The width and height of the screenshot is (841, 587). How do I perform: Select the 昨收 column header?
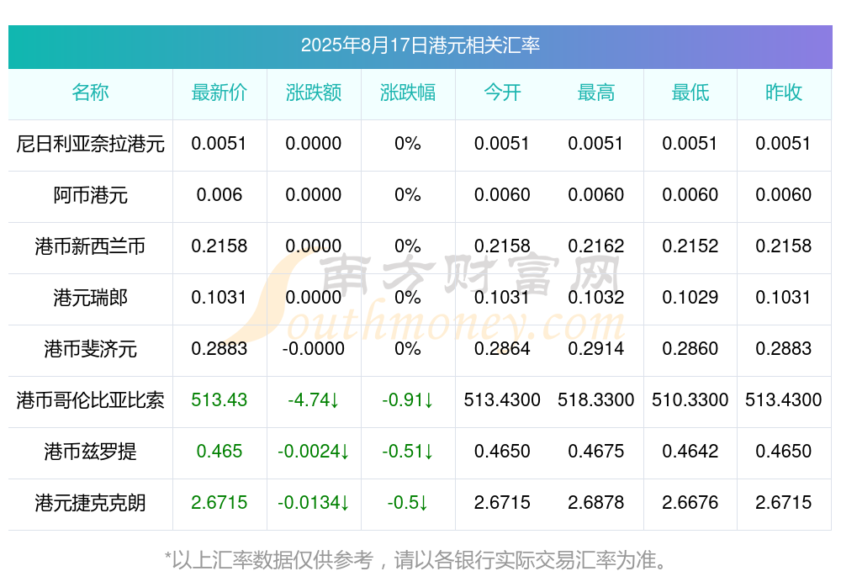click(784, 93)
